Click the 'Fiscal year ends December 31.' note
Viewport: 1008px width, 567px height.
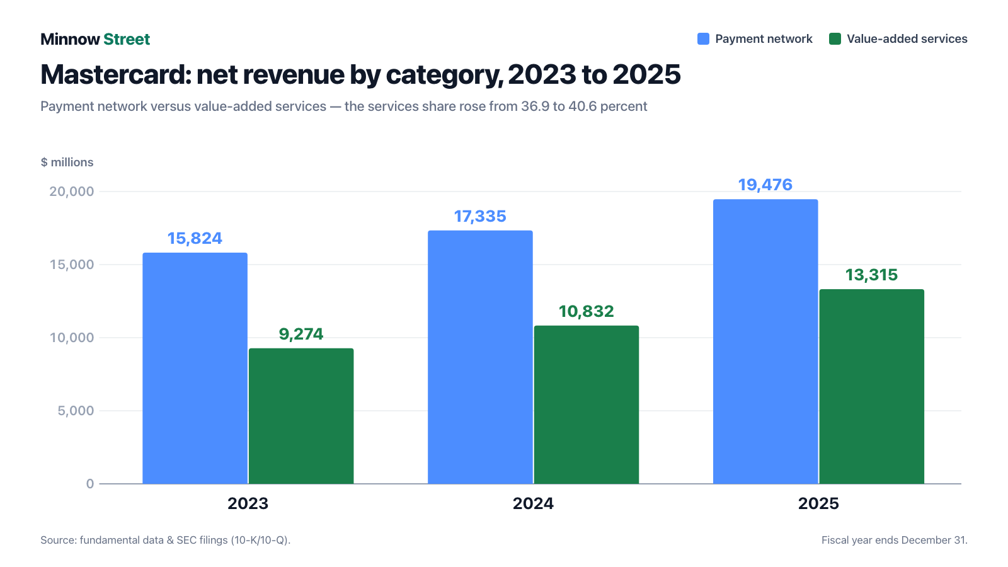(895, 540)
